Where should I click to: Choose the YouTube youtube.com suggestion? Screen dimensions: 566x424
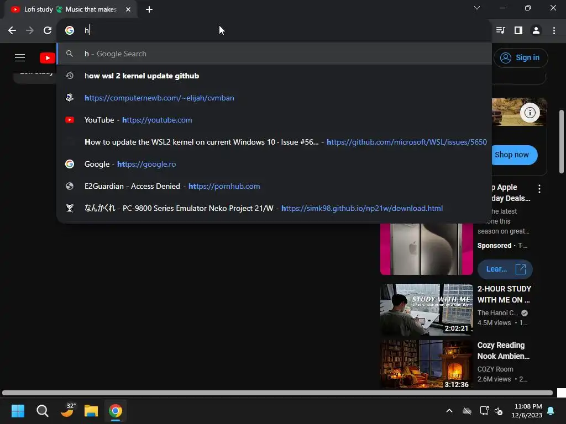pos(274,120)
